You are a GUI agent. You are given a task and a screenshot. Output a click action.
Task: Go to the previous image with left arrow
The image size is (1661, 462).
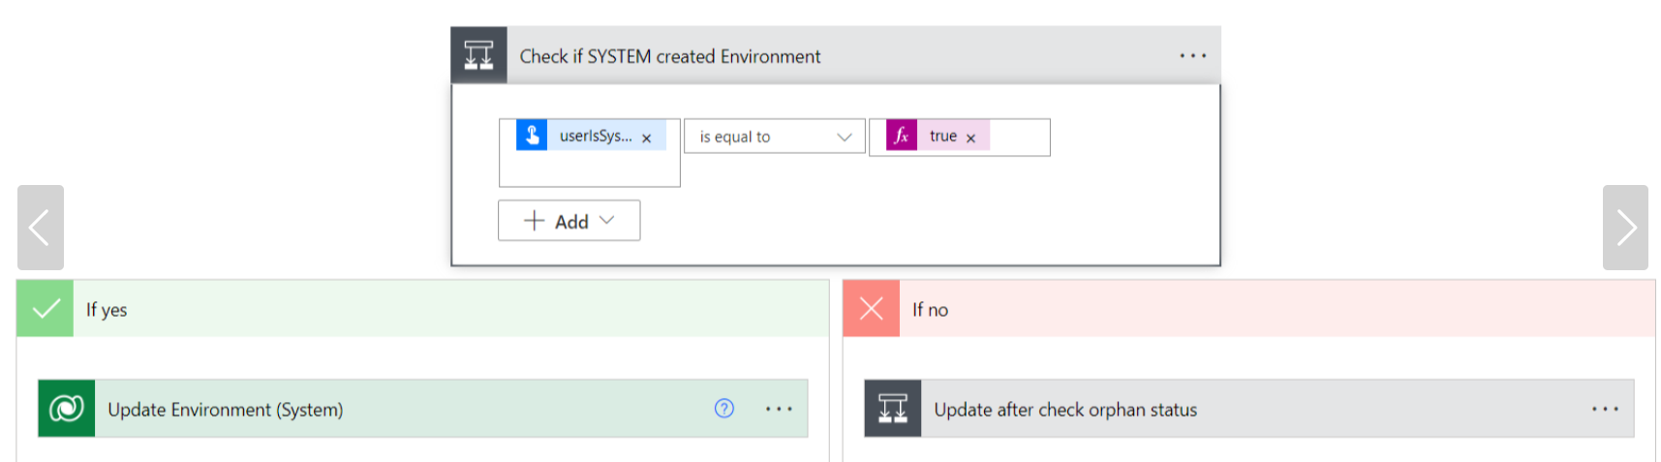point(41,228)
